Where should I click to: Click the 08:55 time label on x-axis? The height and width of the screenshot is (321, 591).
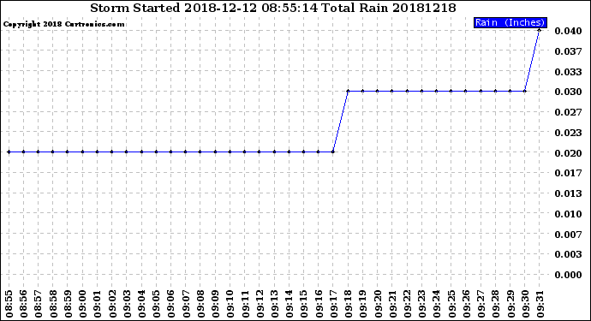click(9, 304)
